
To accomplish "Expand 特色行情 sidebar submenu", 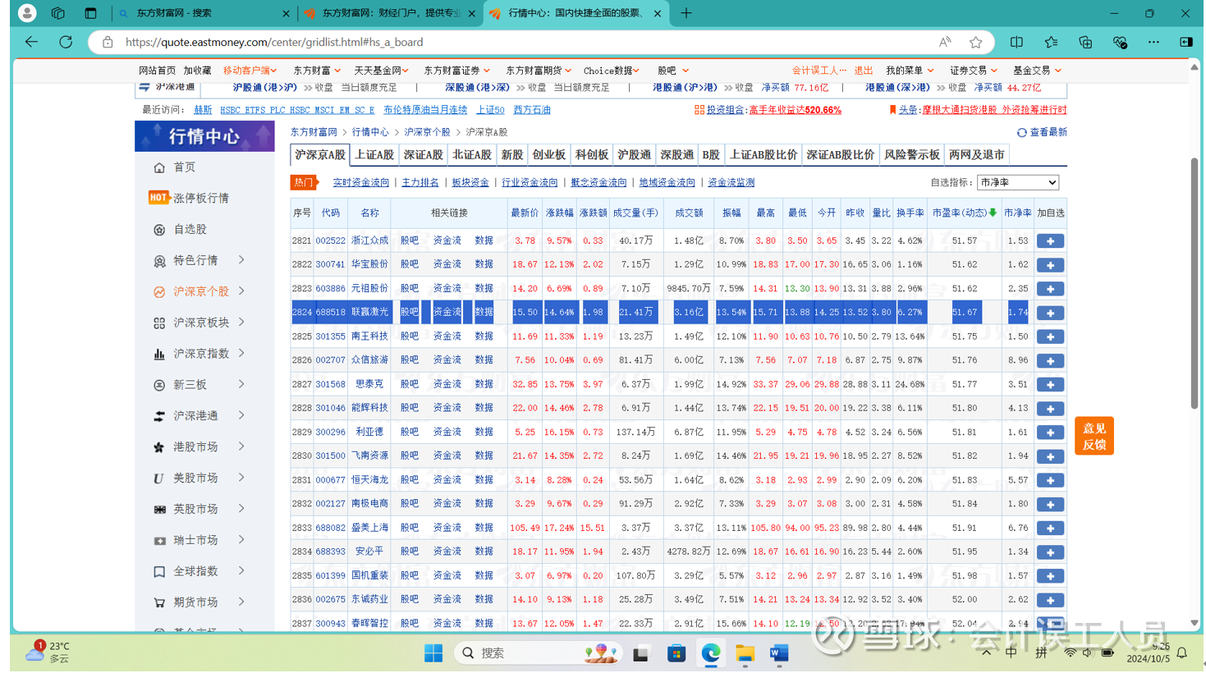I will tap(241, 260).
